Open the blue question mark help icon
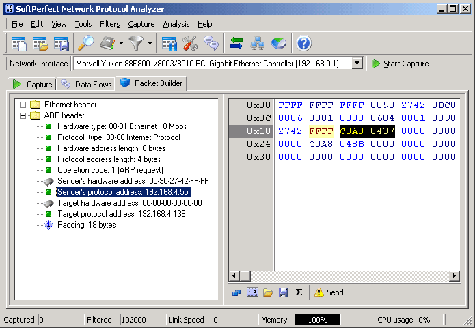475x328 pixels. [x=304, y=43]
